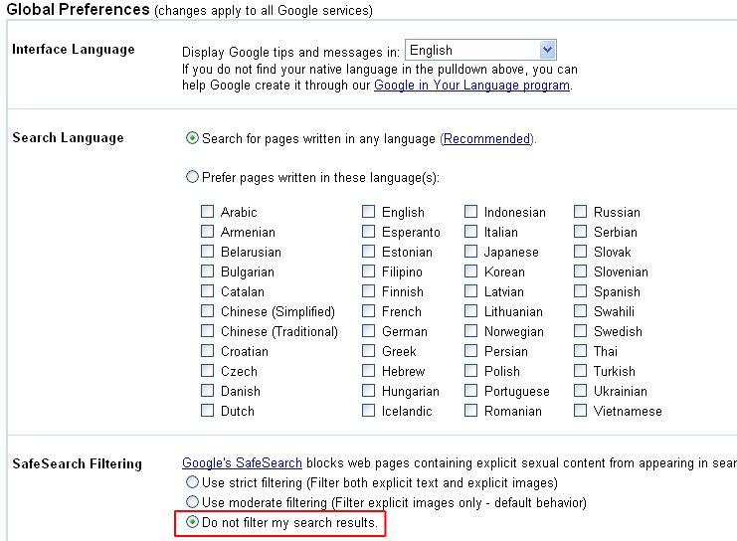Click the Recommended link

pos(486,139)
